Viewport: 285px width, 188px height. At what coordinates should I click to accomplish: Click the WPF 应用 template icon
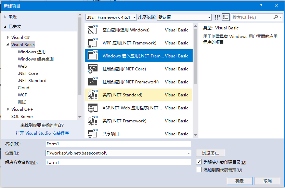pos(93,43)
